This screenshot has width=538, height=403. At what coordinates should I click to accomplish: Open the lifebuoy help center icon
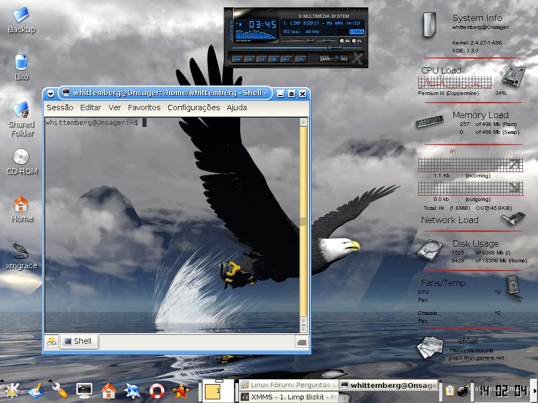[x=157, y=390]
